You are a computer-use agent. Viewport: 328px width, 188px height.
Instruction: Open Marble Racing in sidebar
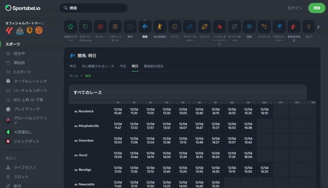click(x=30, y=81)
